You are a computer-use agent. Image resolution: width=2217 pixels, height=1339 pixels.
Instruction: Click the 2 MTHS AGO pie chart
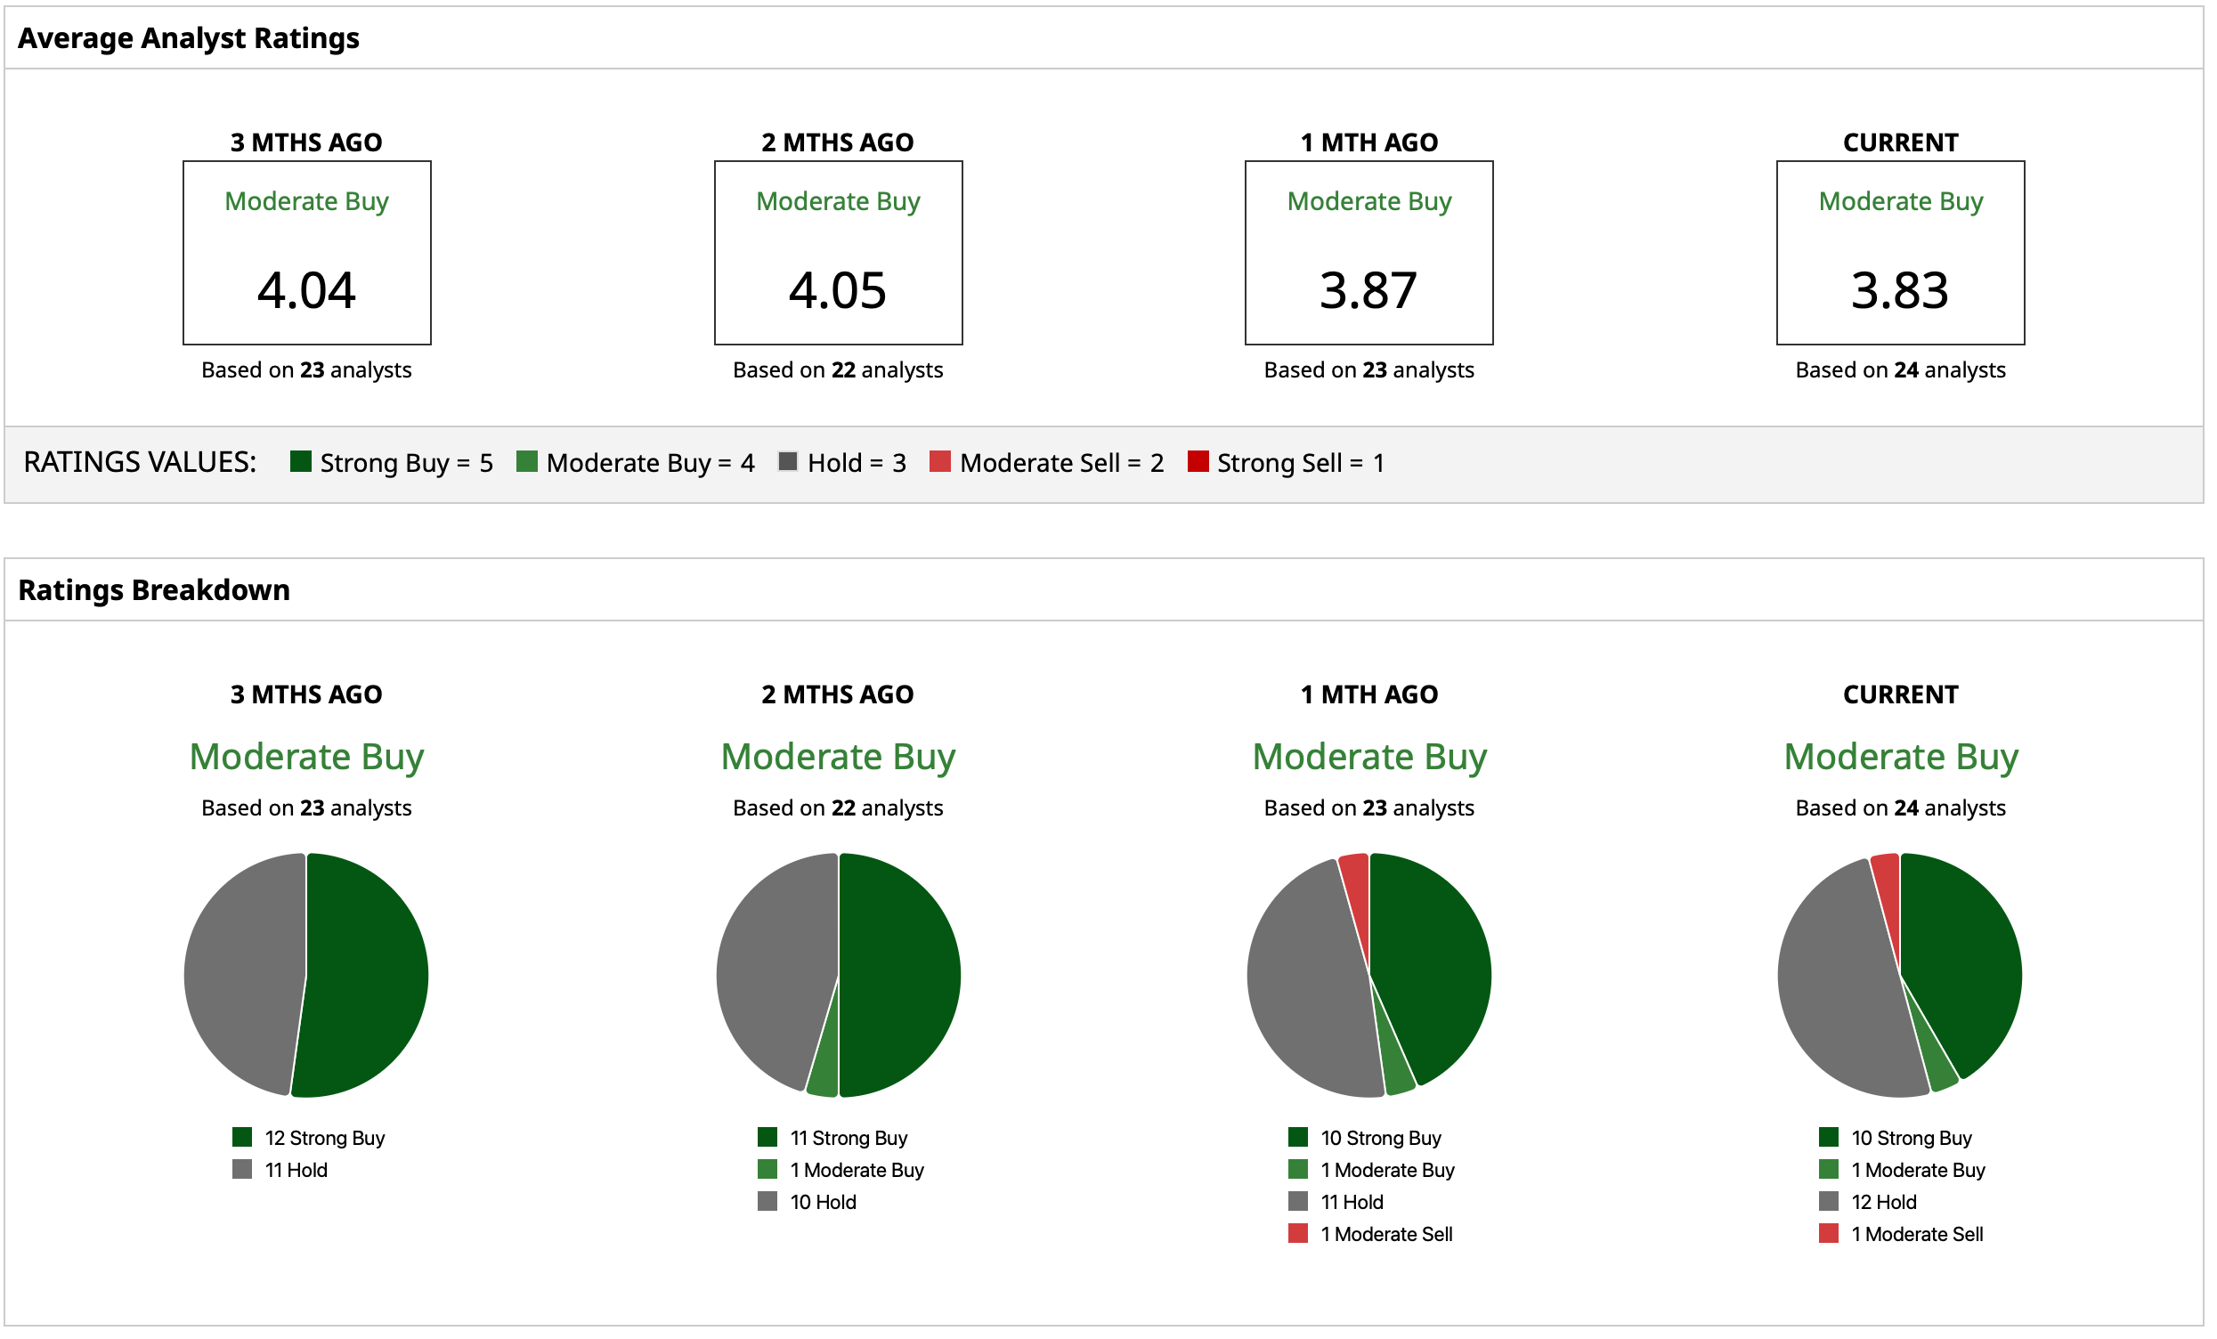coord(838,975)
